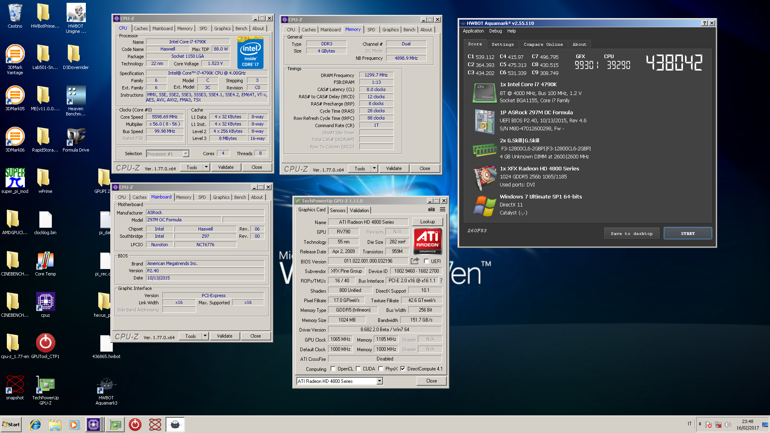The image size is (770, 433).
Task: Click BIOS export share icon in GPU-Z
Action: pos(415,261)
